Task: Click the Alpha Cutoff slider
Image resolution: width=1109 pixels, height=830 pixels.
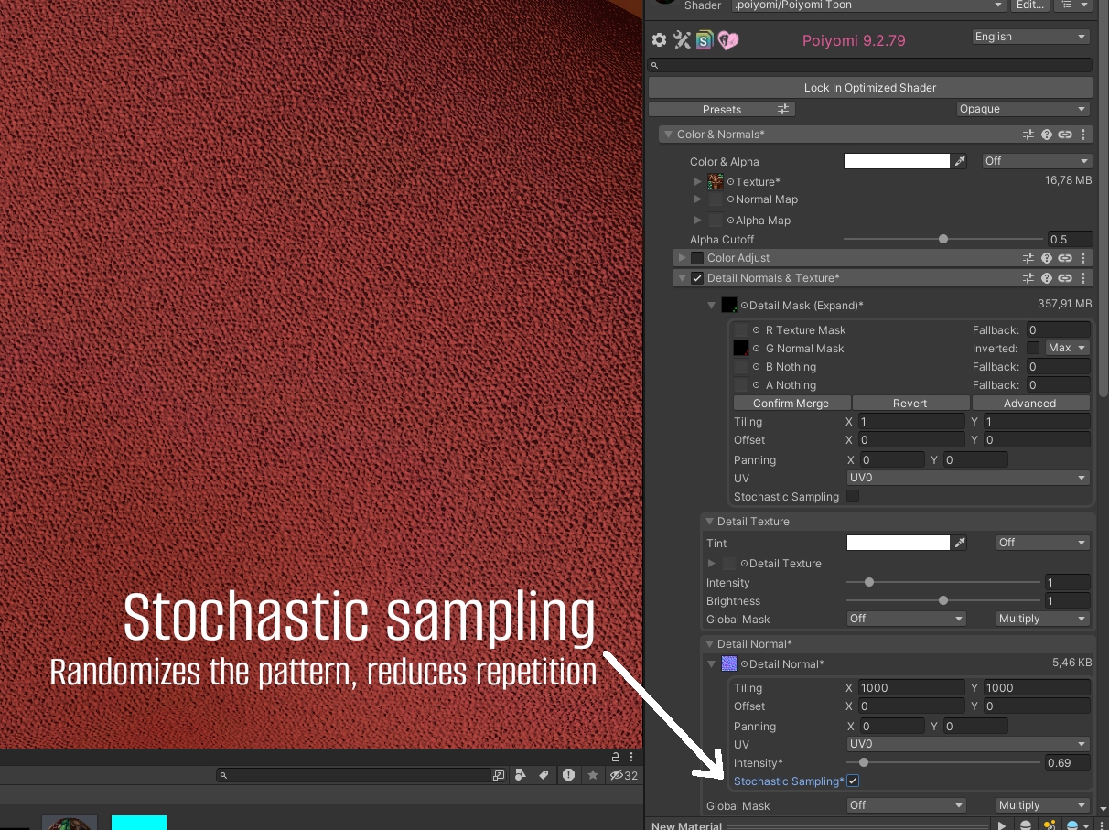Action: (942, 239)
